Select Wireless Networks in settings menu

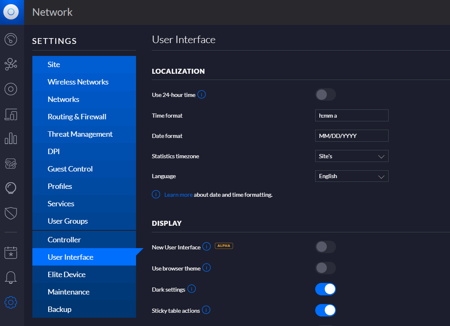pos(78,82)
